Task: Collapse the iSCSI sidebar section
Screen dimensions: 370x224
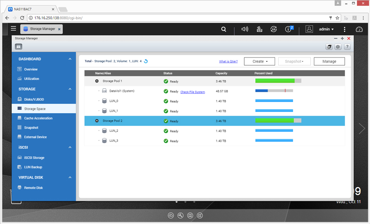Action: 70,147
